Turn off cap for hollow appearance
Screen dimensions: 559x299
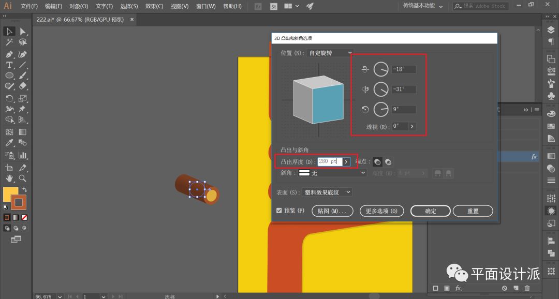coord(388,162)
